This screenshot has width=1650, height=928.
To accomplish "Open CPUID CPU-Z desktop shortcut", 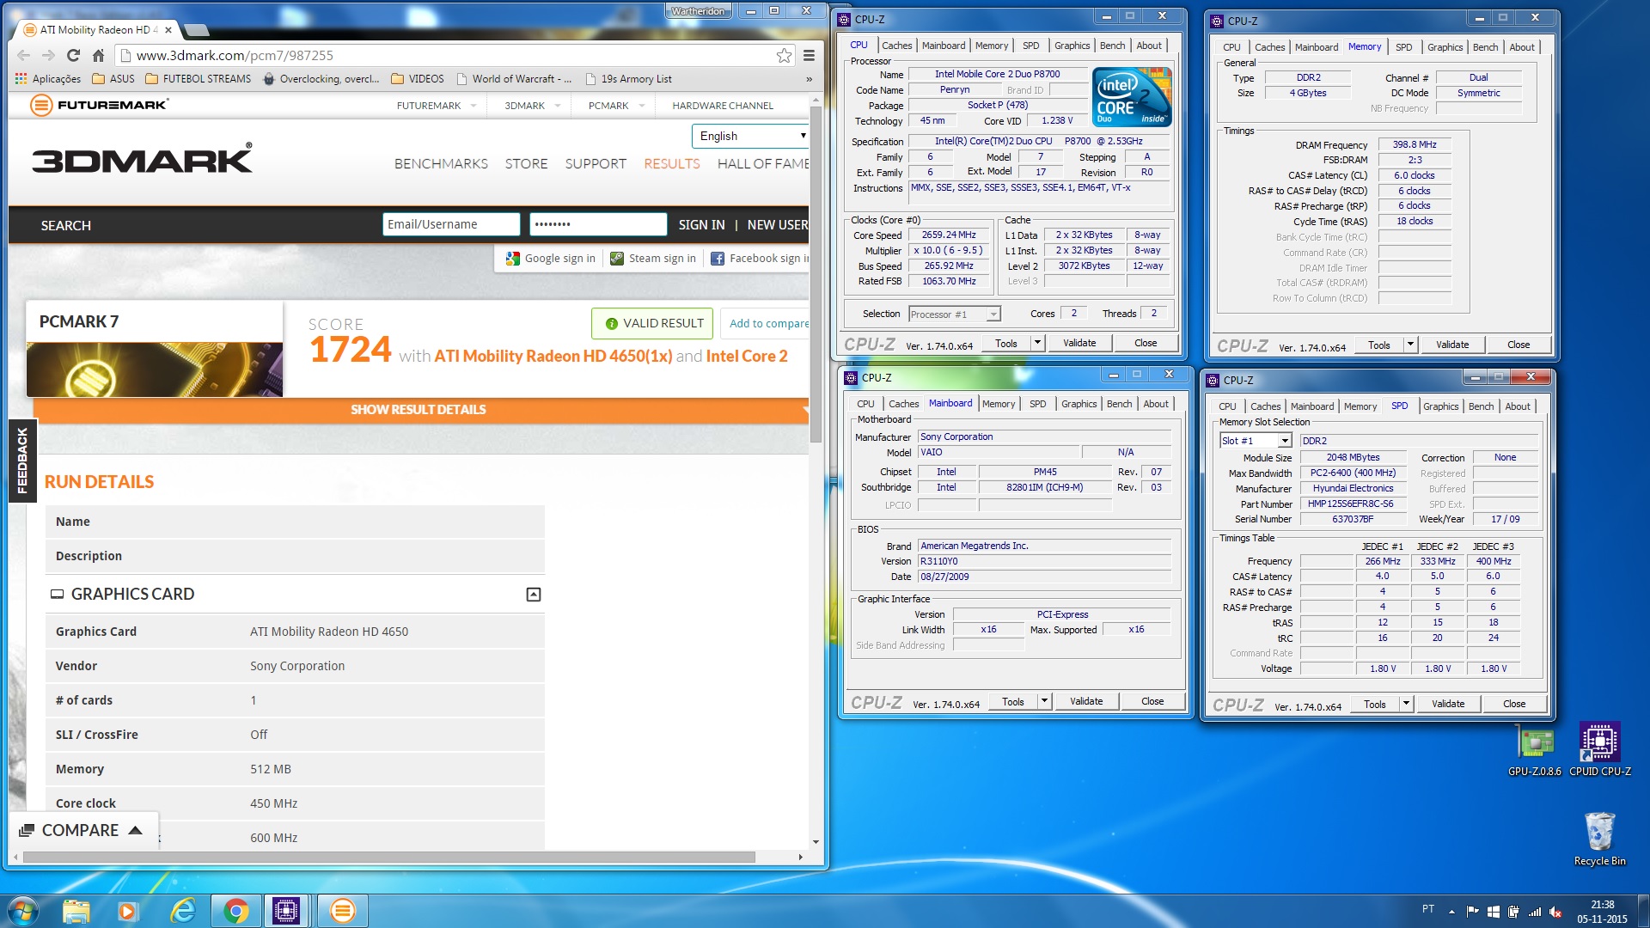I will (x=1599, y=749).
